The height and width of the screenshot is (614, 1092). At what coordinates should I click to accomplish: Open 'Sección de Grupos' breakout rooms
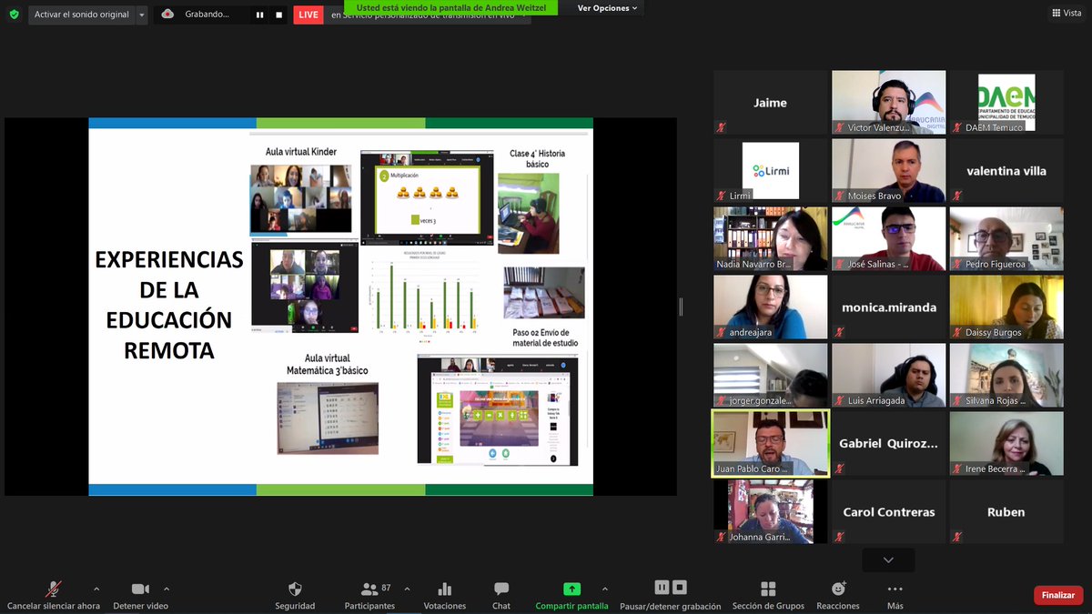[x=768, y=596]
